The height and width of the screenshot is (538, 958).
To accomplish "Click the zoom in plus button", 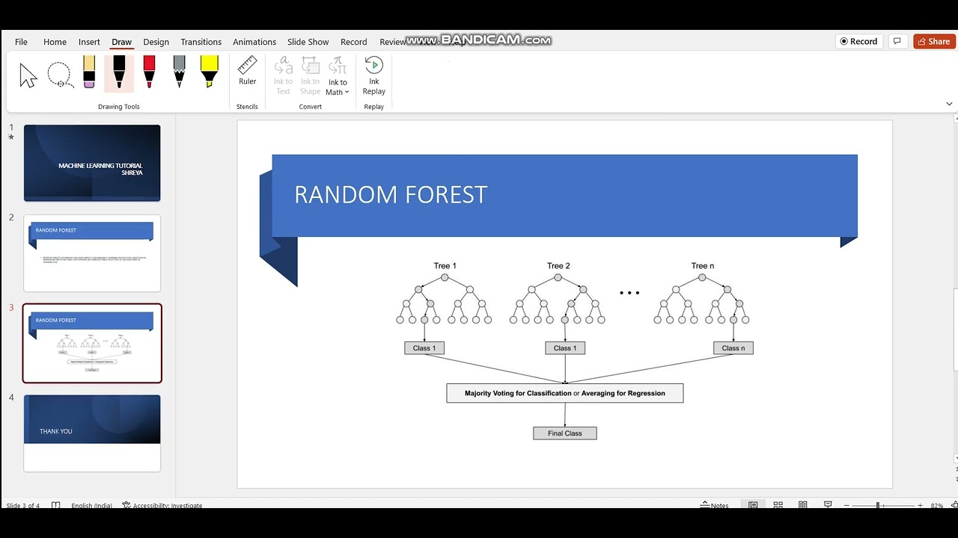I will (x=920, y=506).
